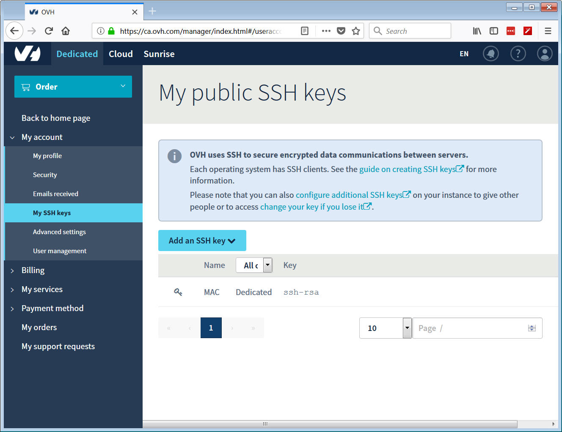Click Back to home page
The height and width of the screenshot is (432, 562).
tap(55, 118)
